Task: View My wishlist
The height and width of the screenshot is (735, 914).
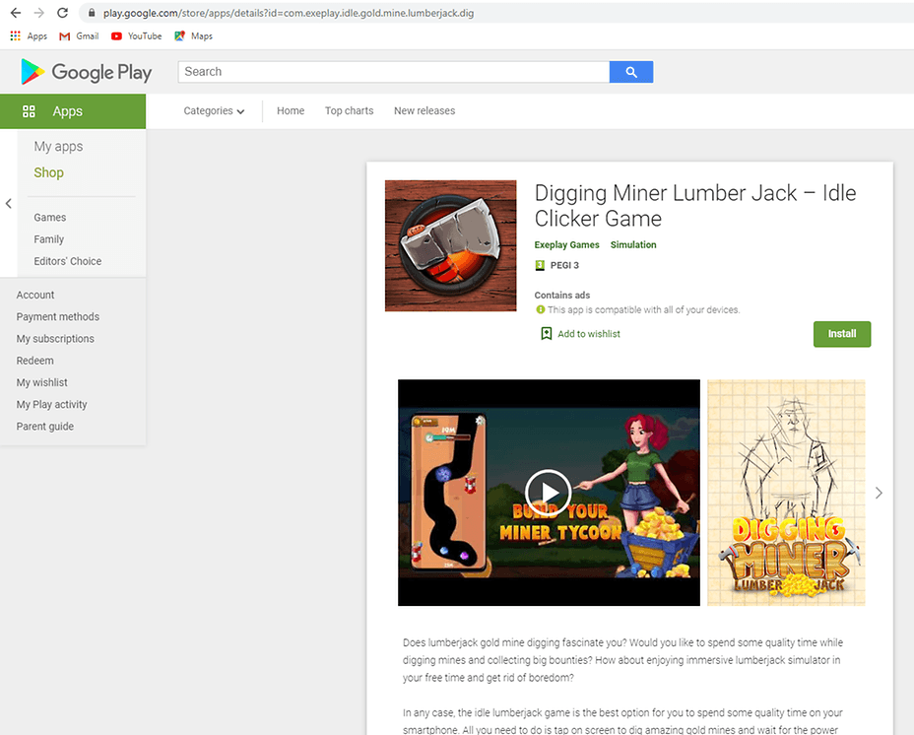Action: point(42,382)
